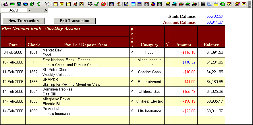Click the fx insert function button

(x=46, y=10)
